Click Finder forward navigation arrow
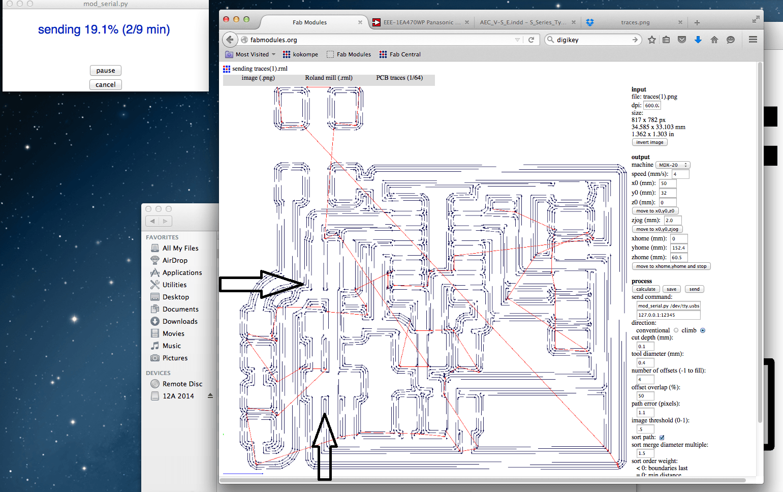Image resolution: width=783 pixels, height=492 pixels. click(165, 221)
